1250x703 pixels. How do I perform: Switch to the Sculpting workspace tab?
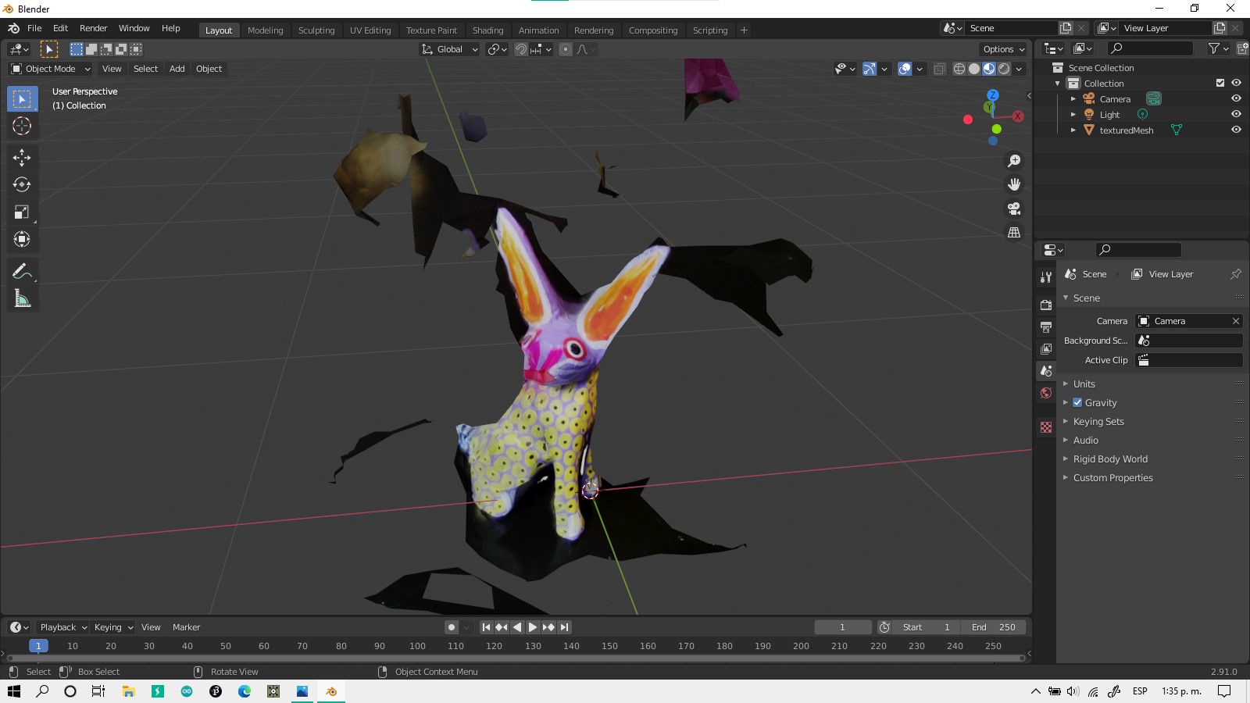(x=316, y=30)
